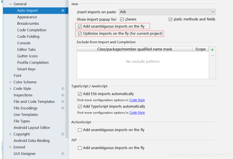Click the settings icon beside Inspections
The image size is (233, 159).
click(63, 95)
